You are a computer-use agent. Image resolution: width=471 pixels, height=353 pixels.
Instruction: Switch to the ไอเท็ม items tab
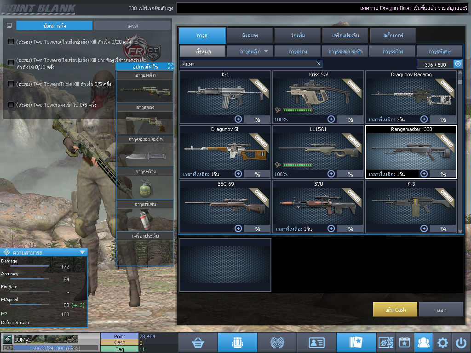[298, 36]
